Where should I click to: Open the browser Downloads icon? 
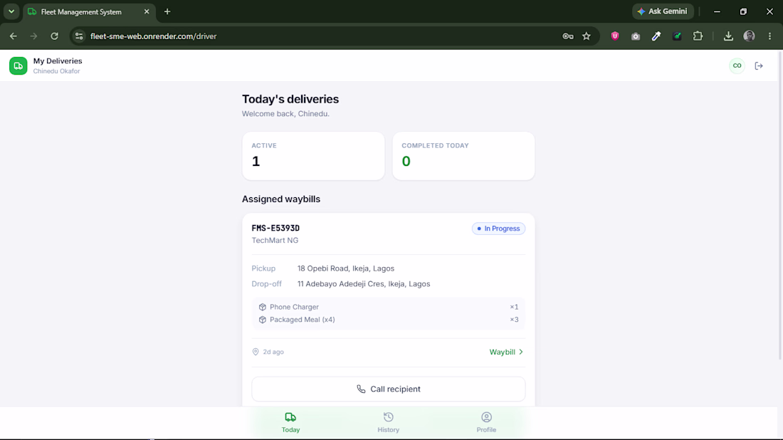729,36
